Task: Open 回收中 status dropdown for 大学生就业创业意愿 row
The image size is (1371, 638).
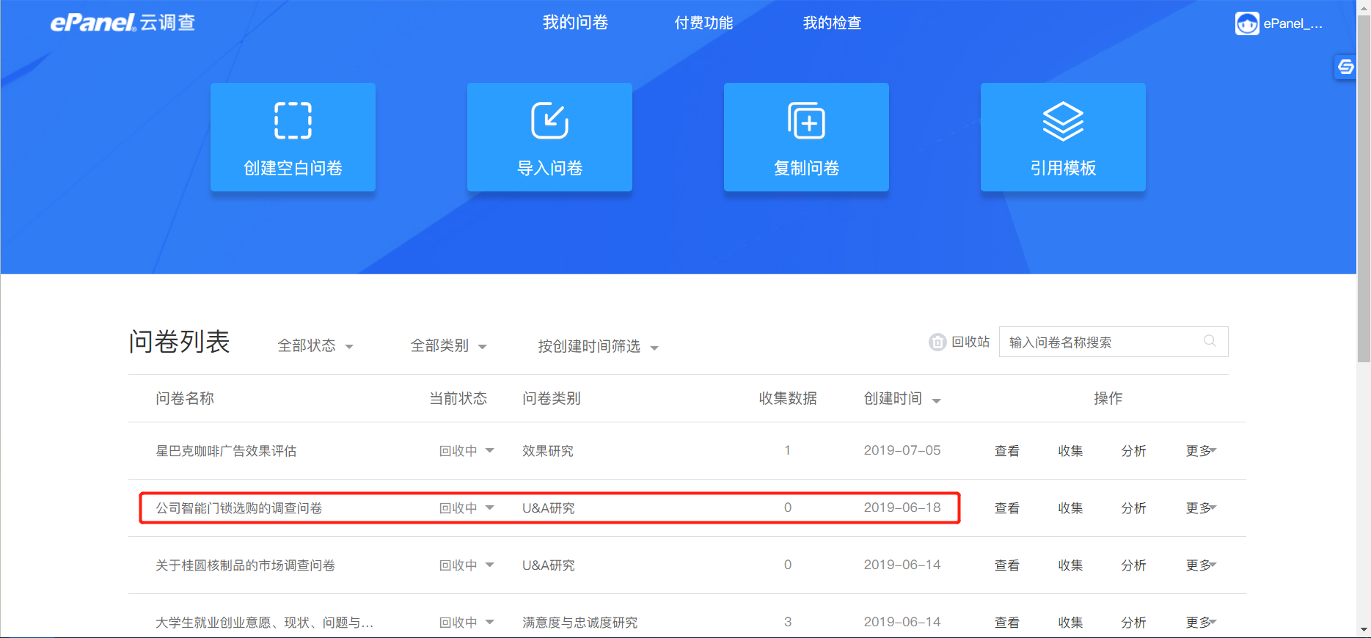Action: 467,623
